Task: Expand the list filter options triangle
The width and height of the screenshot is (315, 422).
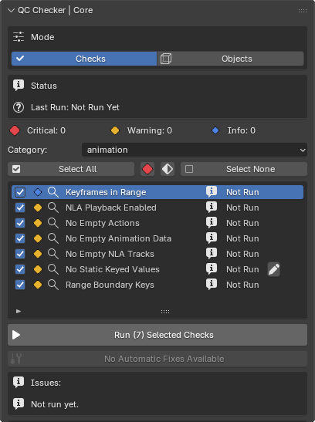Action: [19, 312]
